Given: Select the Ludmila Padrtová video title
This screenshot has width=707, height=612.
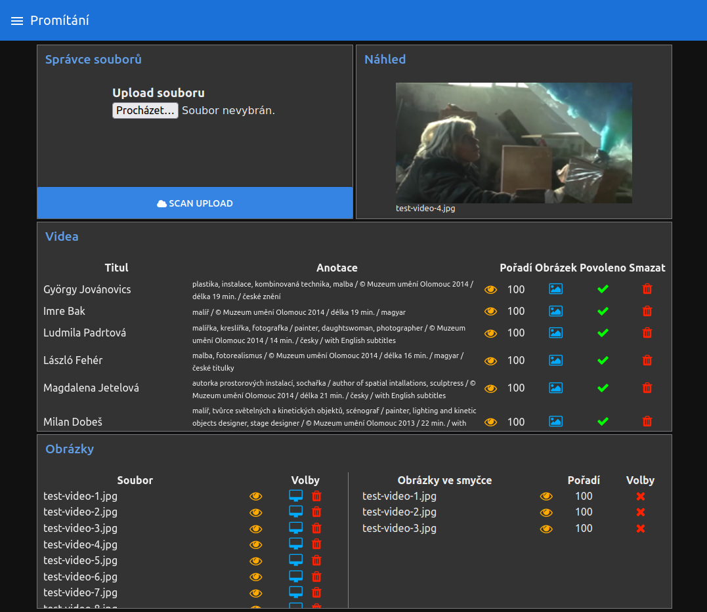Looking at the screenshot, I should [85, 333].
